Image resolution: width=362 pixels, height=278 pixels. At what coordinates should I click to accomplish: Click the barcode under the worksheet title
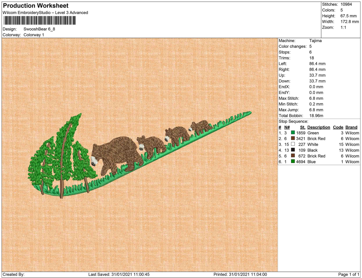[x=39, y=20]
